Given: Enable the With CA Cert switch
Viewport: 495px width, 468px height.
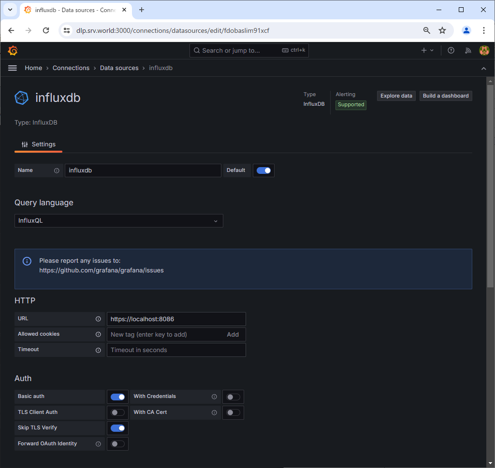Looking at the screenshot, I should [233, 412].
